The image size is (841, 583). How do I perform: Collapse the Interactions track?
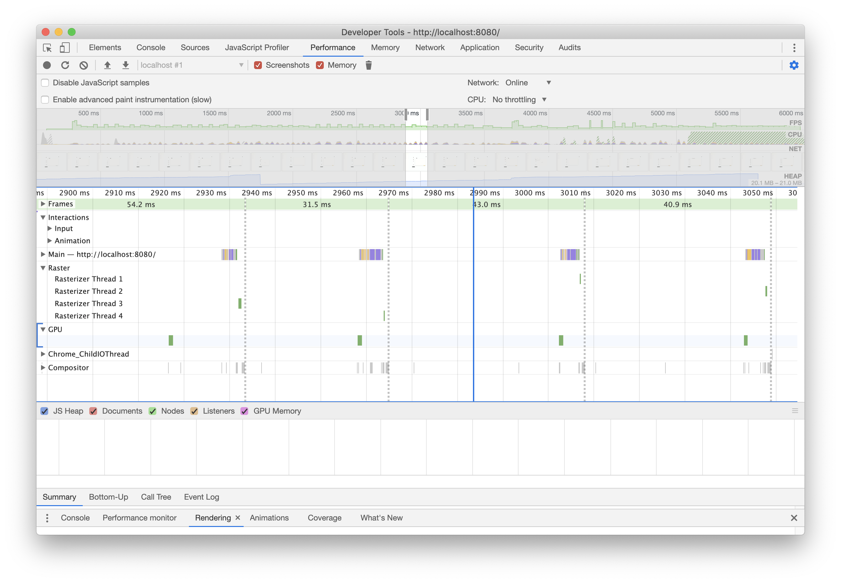[43, 217]
